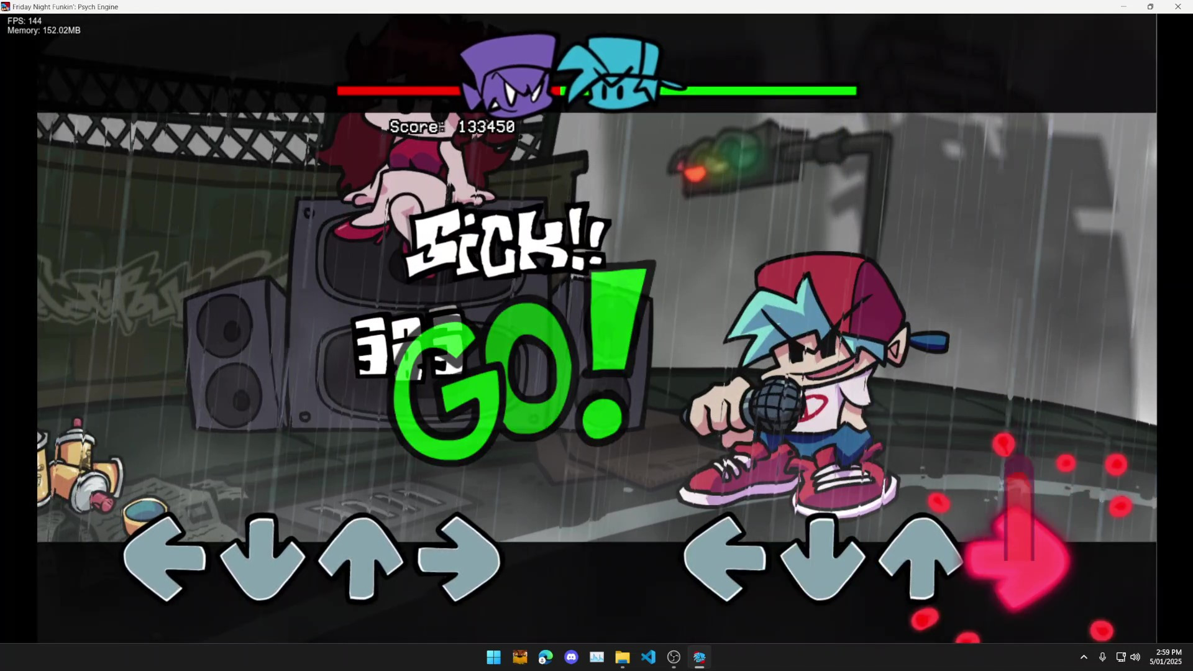Click the player's left arrow receptor
This screenshot has height=671, width=1193.
(724, 558)
